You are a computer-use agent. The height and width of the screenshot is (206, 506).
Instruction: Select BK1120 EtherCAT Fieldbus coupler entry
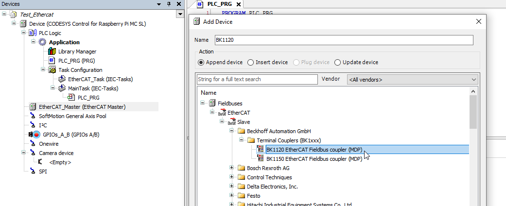pyautogui.click(x=314, y=150)
